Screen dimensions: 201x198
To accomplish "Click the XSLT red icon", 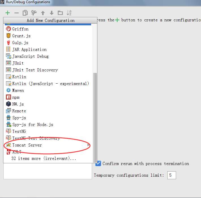I will [8, 152].
